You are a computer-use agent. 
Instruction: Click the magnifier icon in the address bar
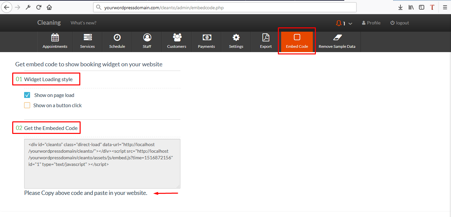[x=99, y=7]
